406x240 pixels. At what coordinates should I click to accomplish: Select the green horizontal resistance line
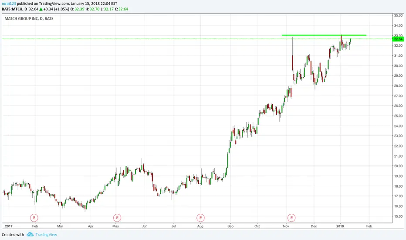point(324,35)
